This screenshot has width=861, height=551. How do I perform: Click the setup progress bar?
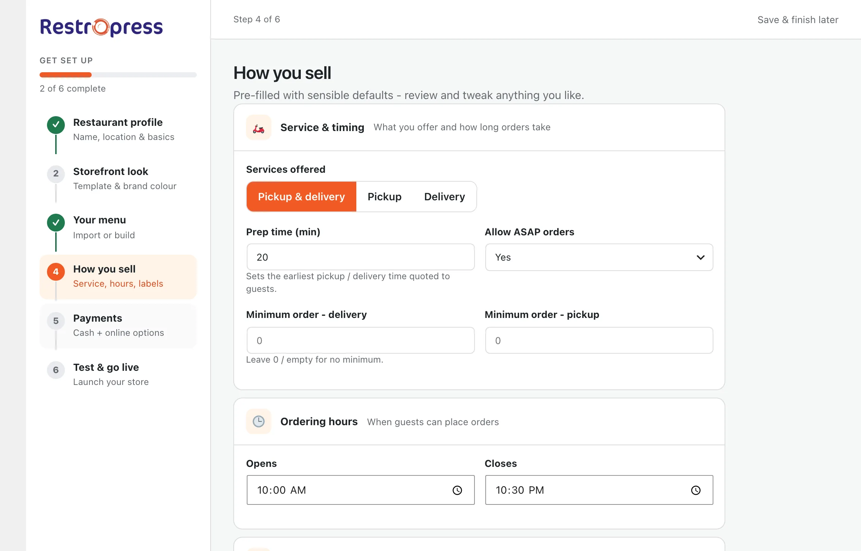click(x=118, y=75)
